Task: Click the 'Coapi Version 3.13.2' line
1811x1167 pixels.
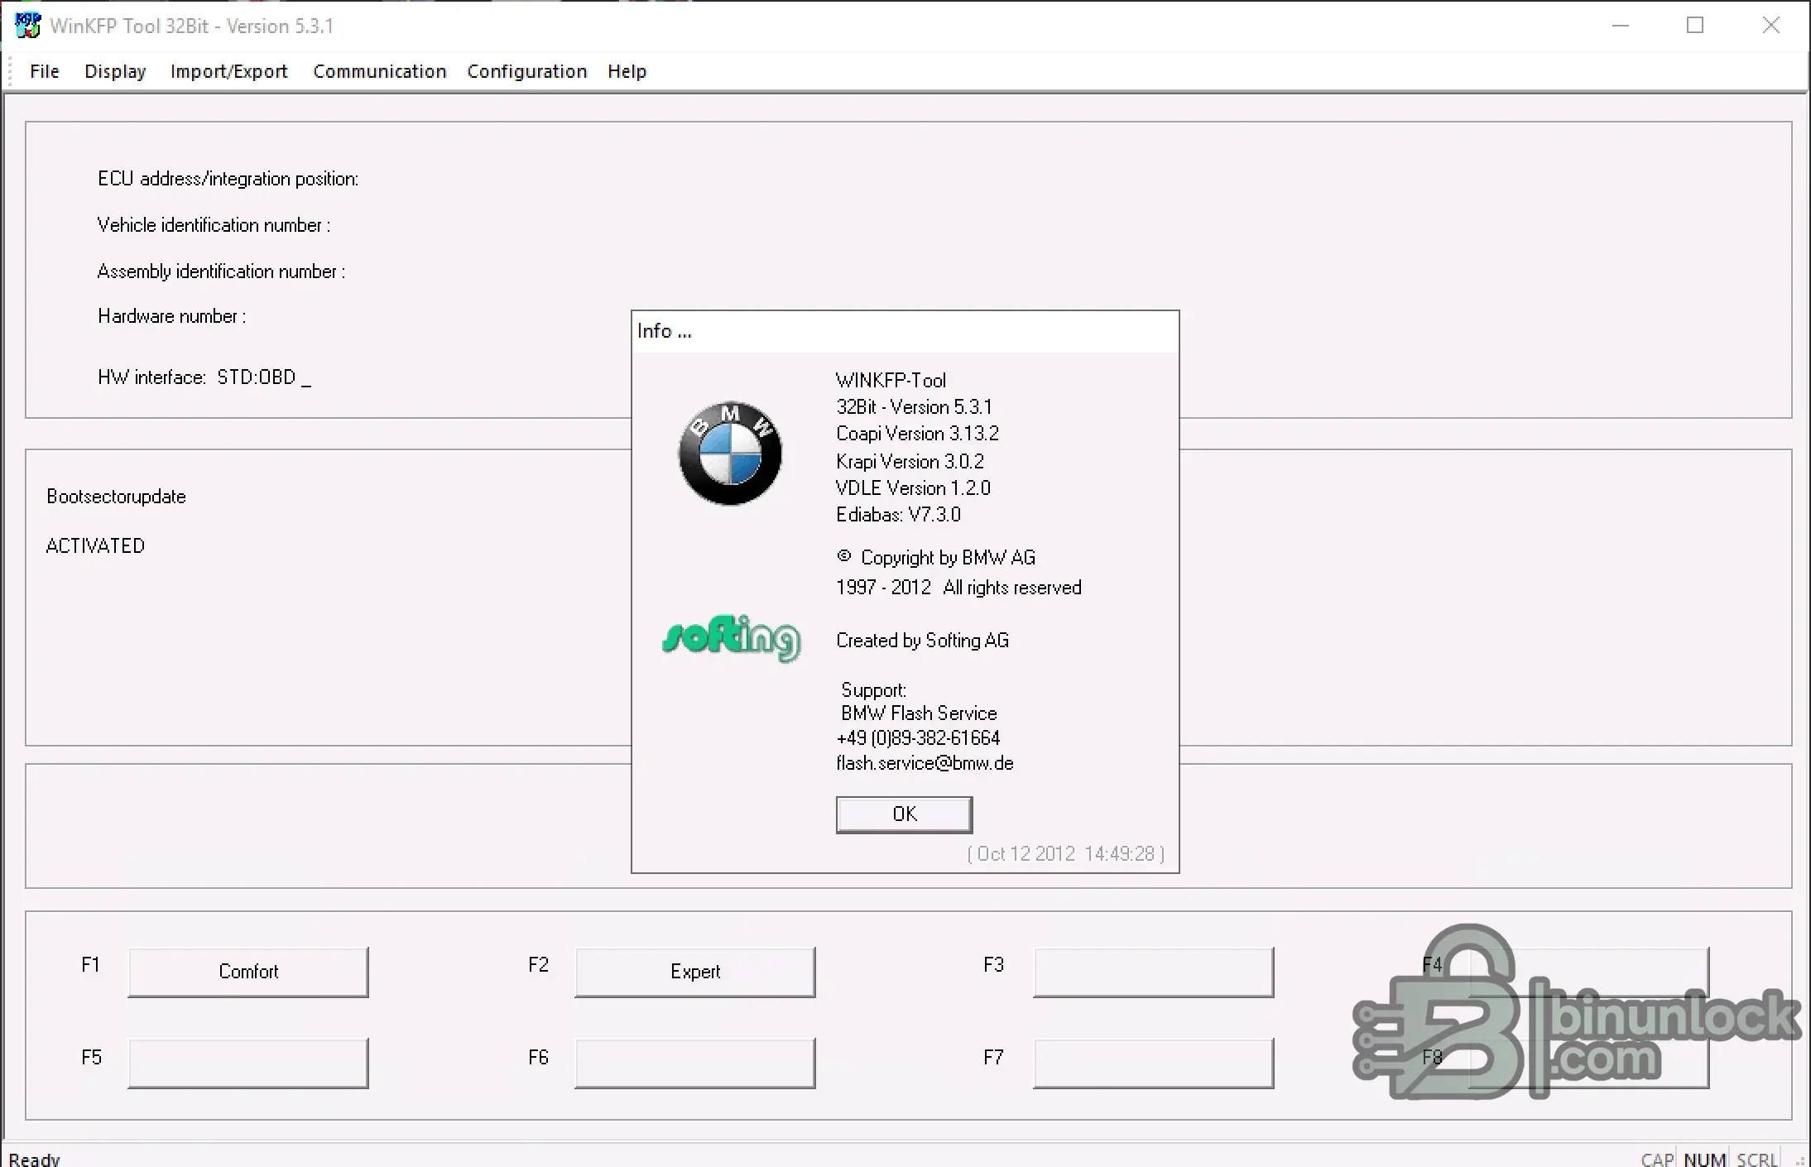Action: (917, 434)
